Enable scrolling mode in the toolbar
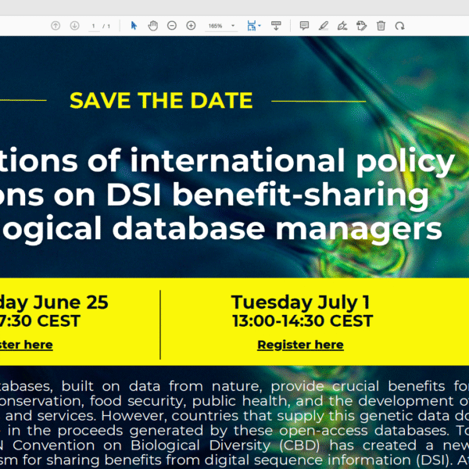Viewport: 469px width, 469px height. click(x=276, y=26)
